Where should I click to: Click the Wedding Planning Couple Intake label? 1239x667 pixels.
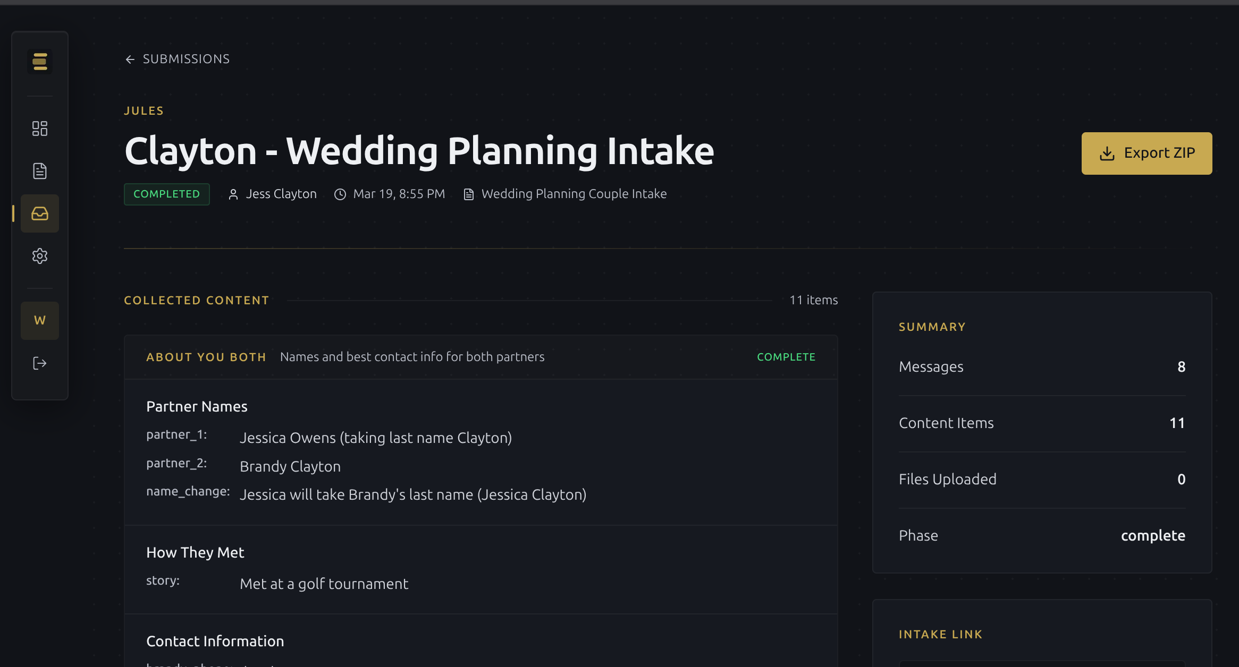[x=574, y=194]
